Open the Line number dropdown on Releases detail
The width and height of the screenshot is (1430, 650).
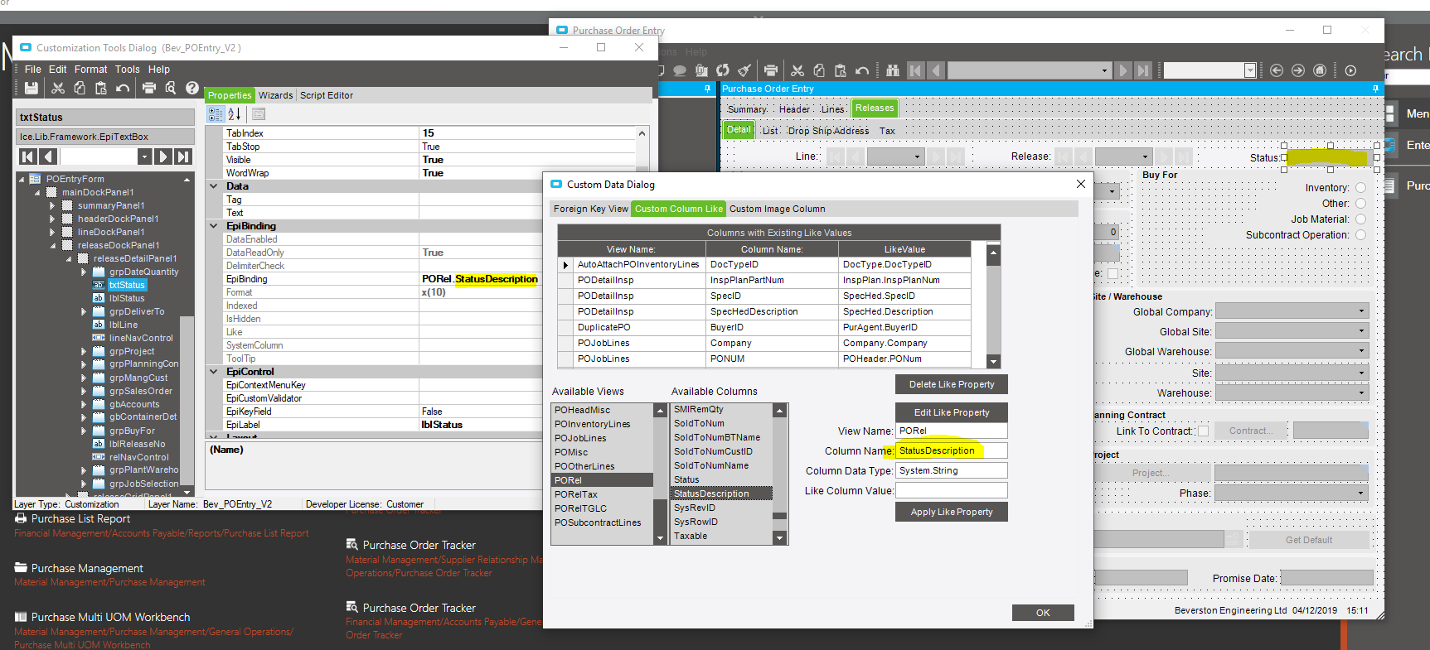(x=917, y=156)
